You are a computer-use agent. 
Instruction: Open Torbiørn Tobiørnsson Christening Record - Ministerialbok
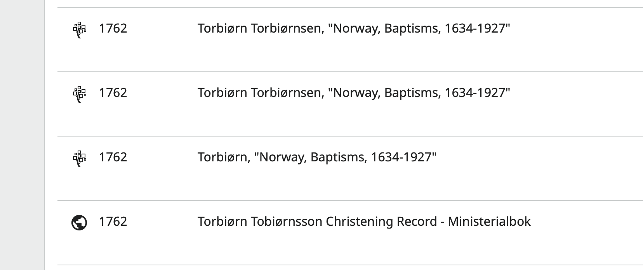pos(364,222)
